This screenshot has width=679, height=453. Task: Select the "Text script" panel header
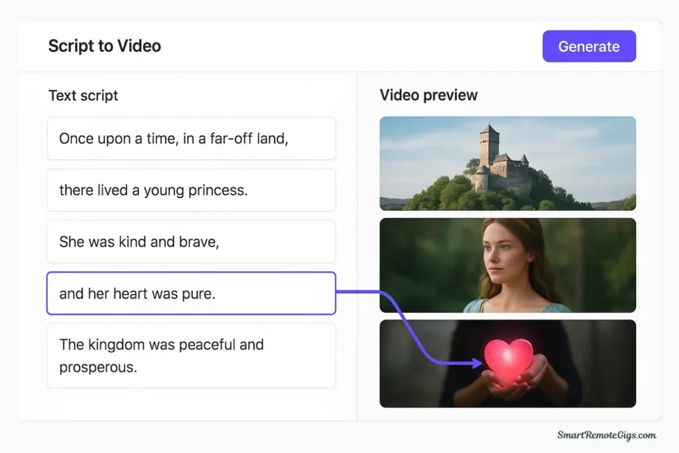tap(82, 96)
